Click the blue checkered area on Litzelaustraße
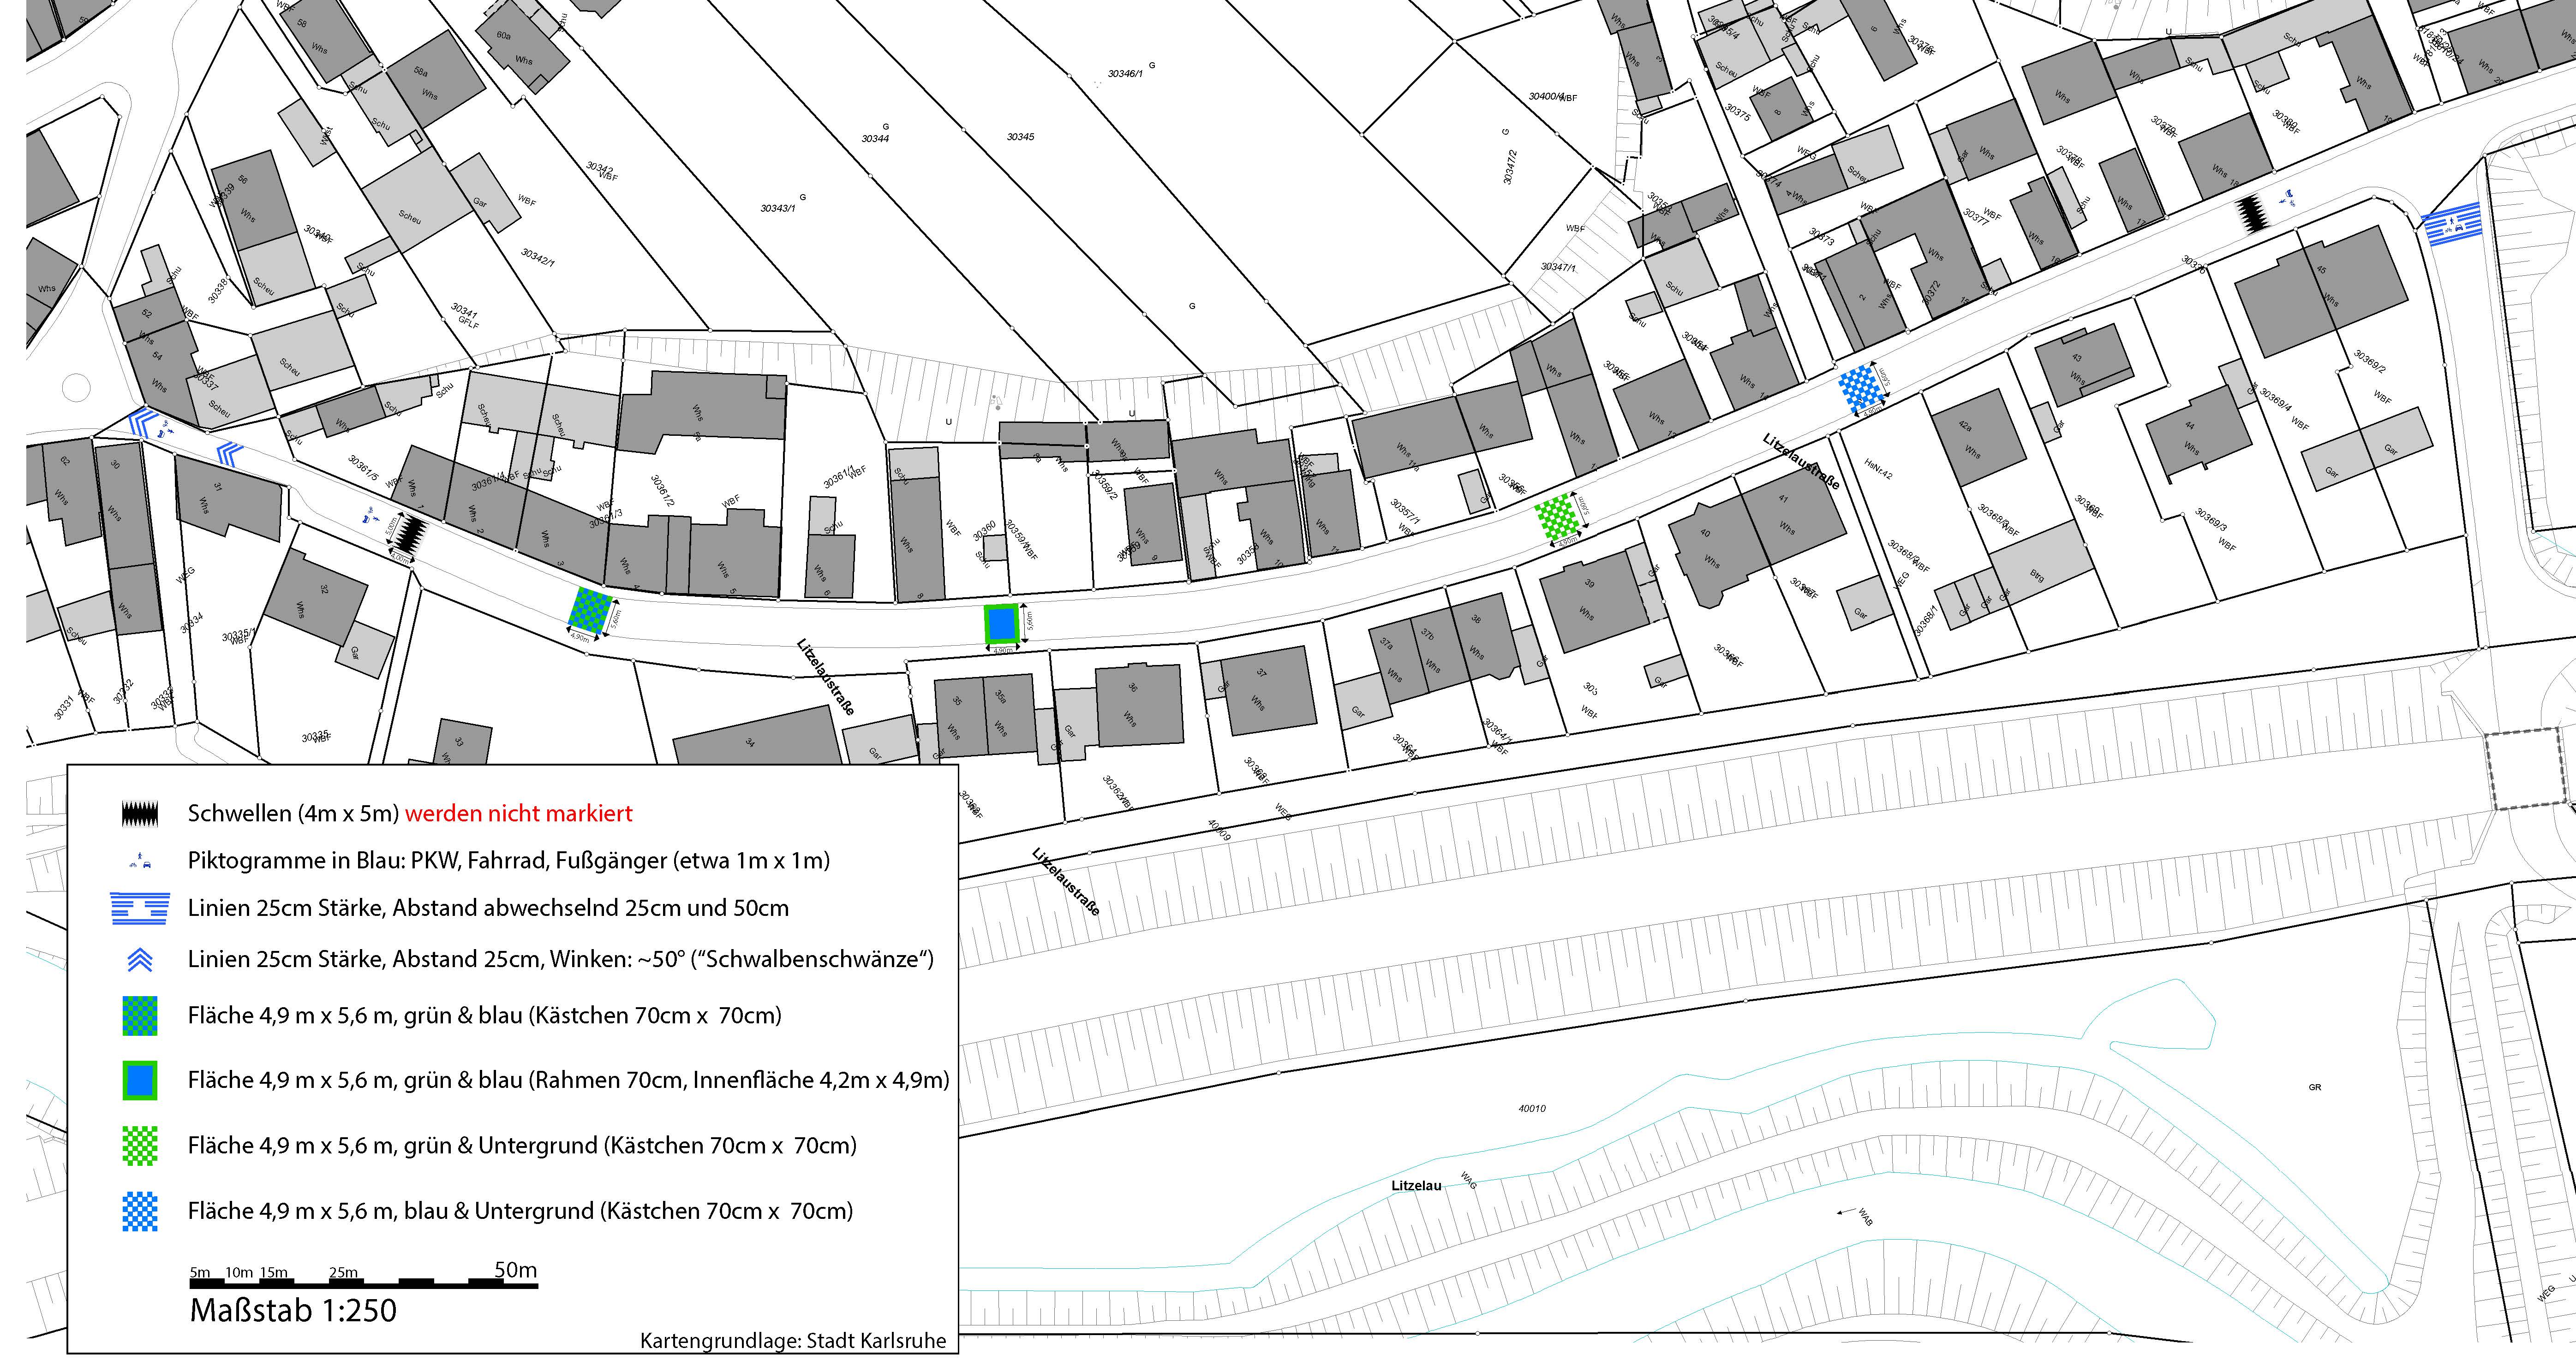 1861,388
